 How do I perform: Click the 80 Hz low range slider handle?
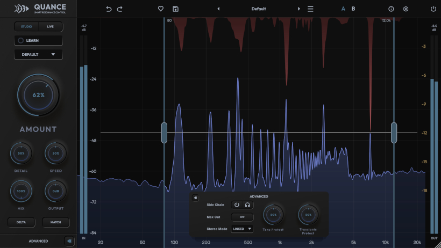pos(164,133)
